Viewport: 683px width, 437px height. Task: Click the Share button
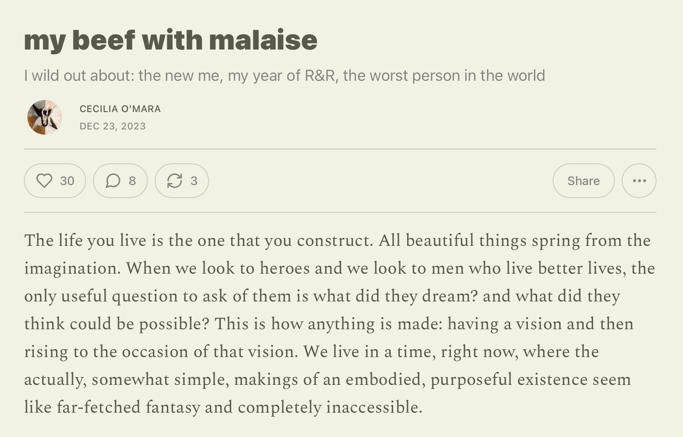[x=584, y=181]
